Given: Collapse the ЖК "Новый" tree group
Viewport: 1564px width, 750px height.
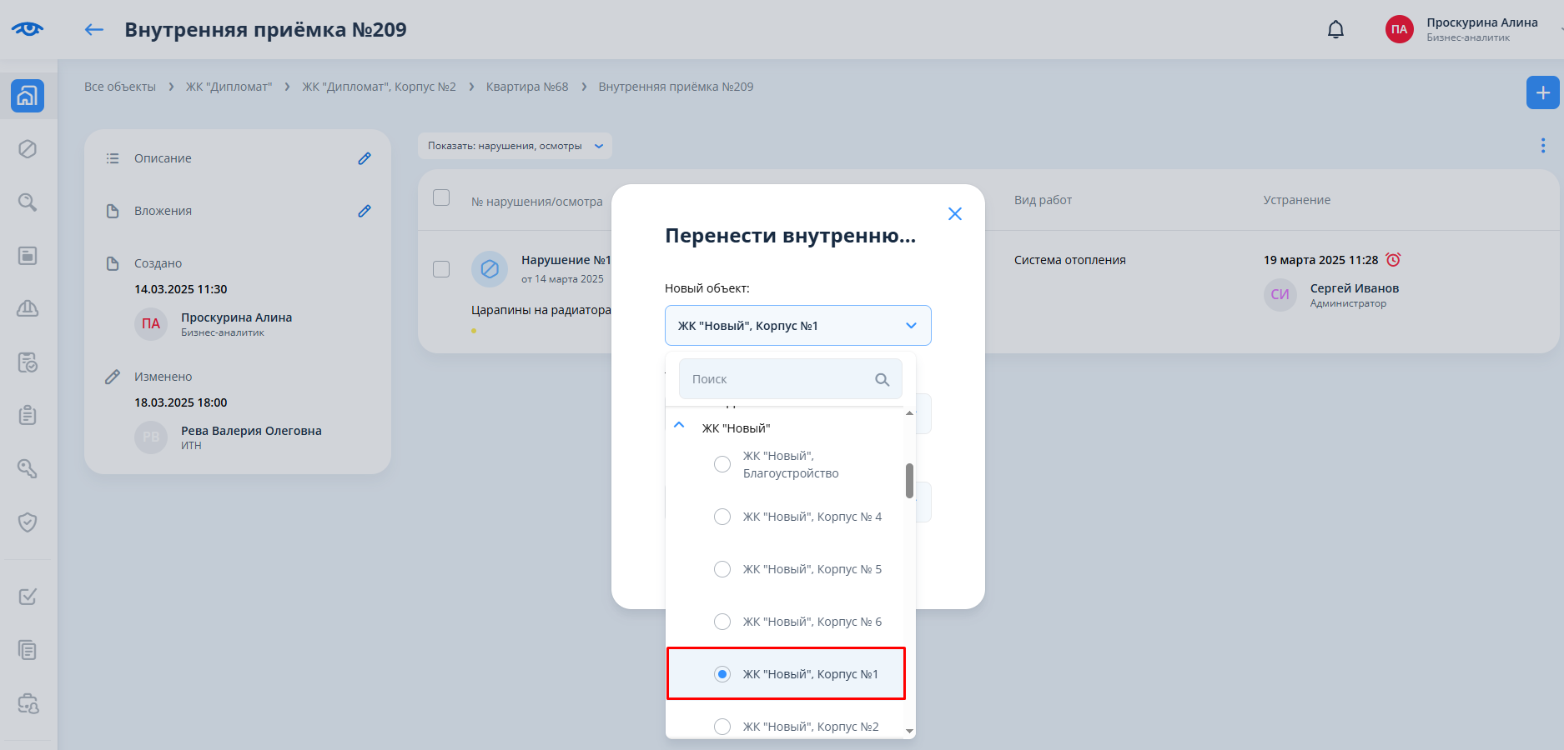Looking at the screenshot, I should pos(679,426).
